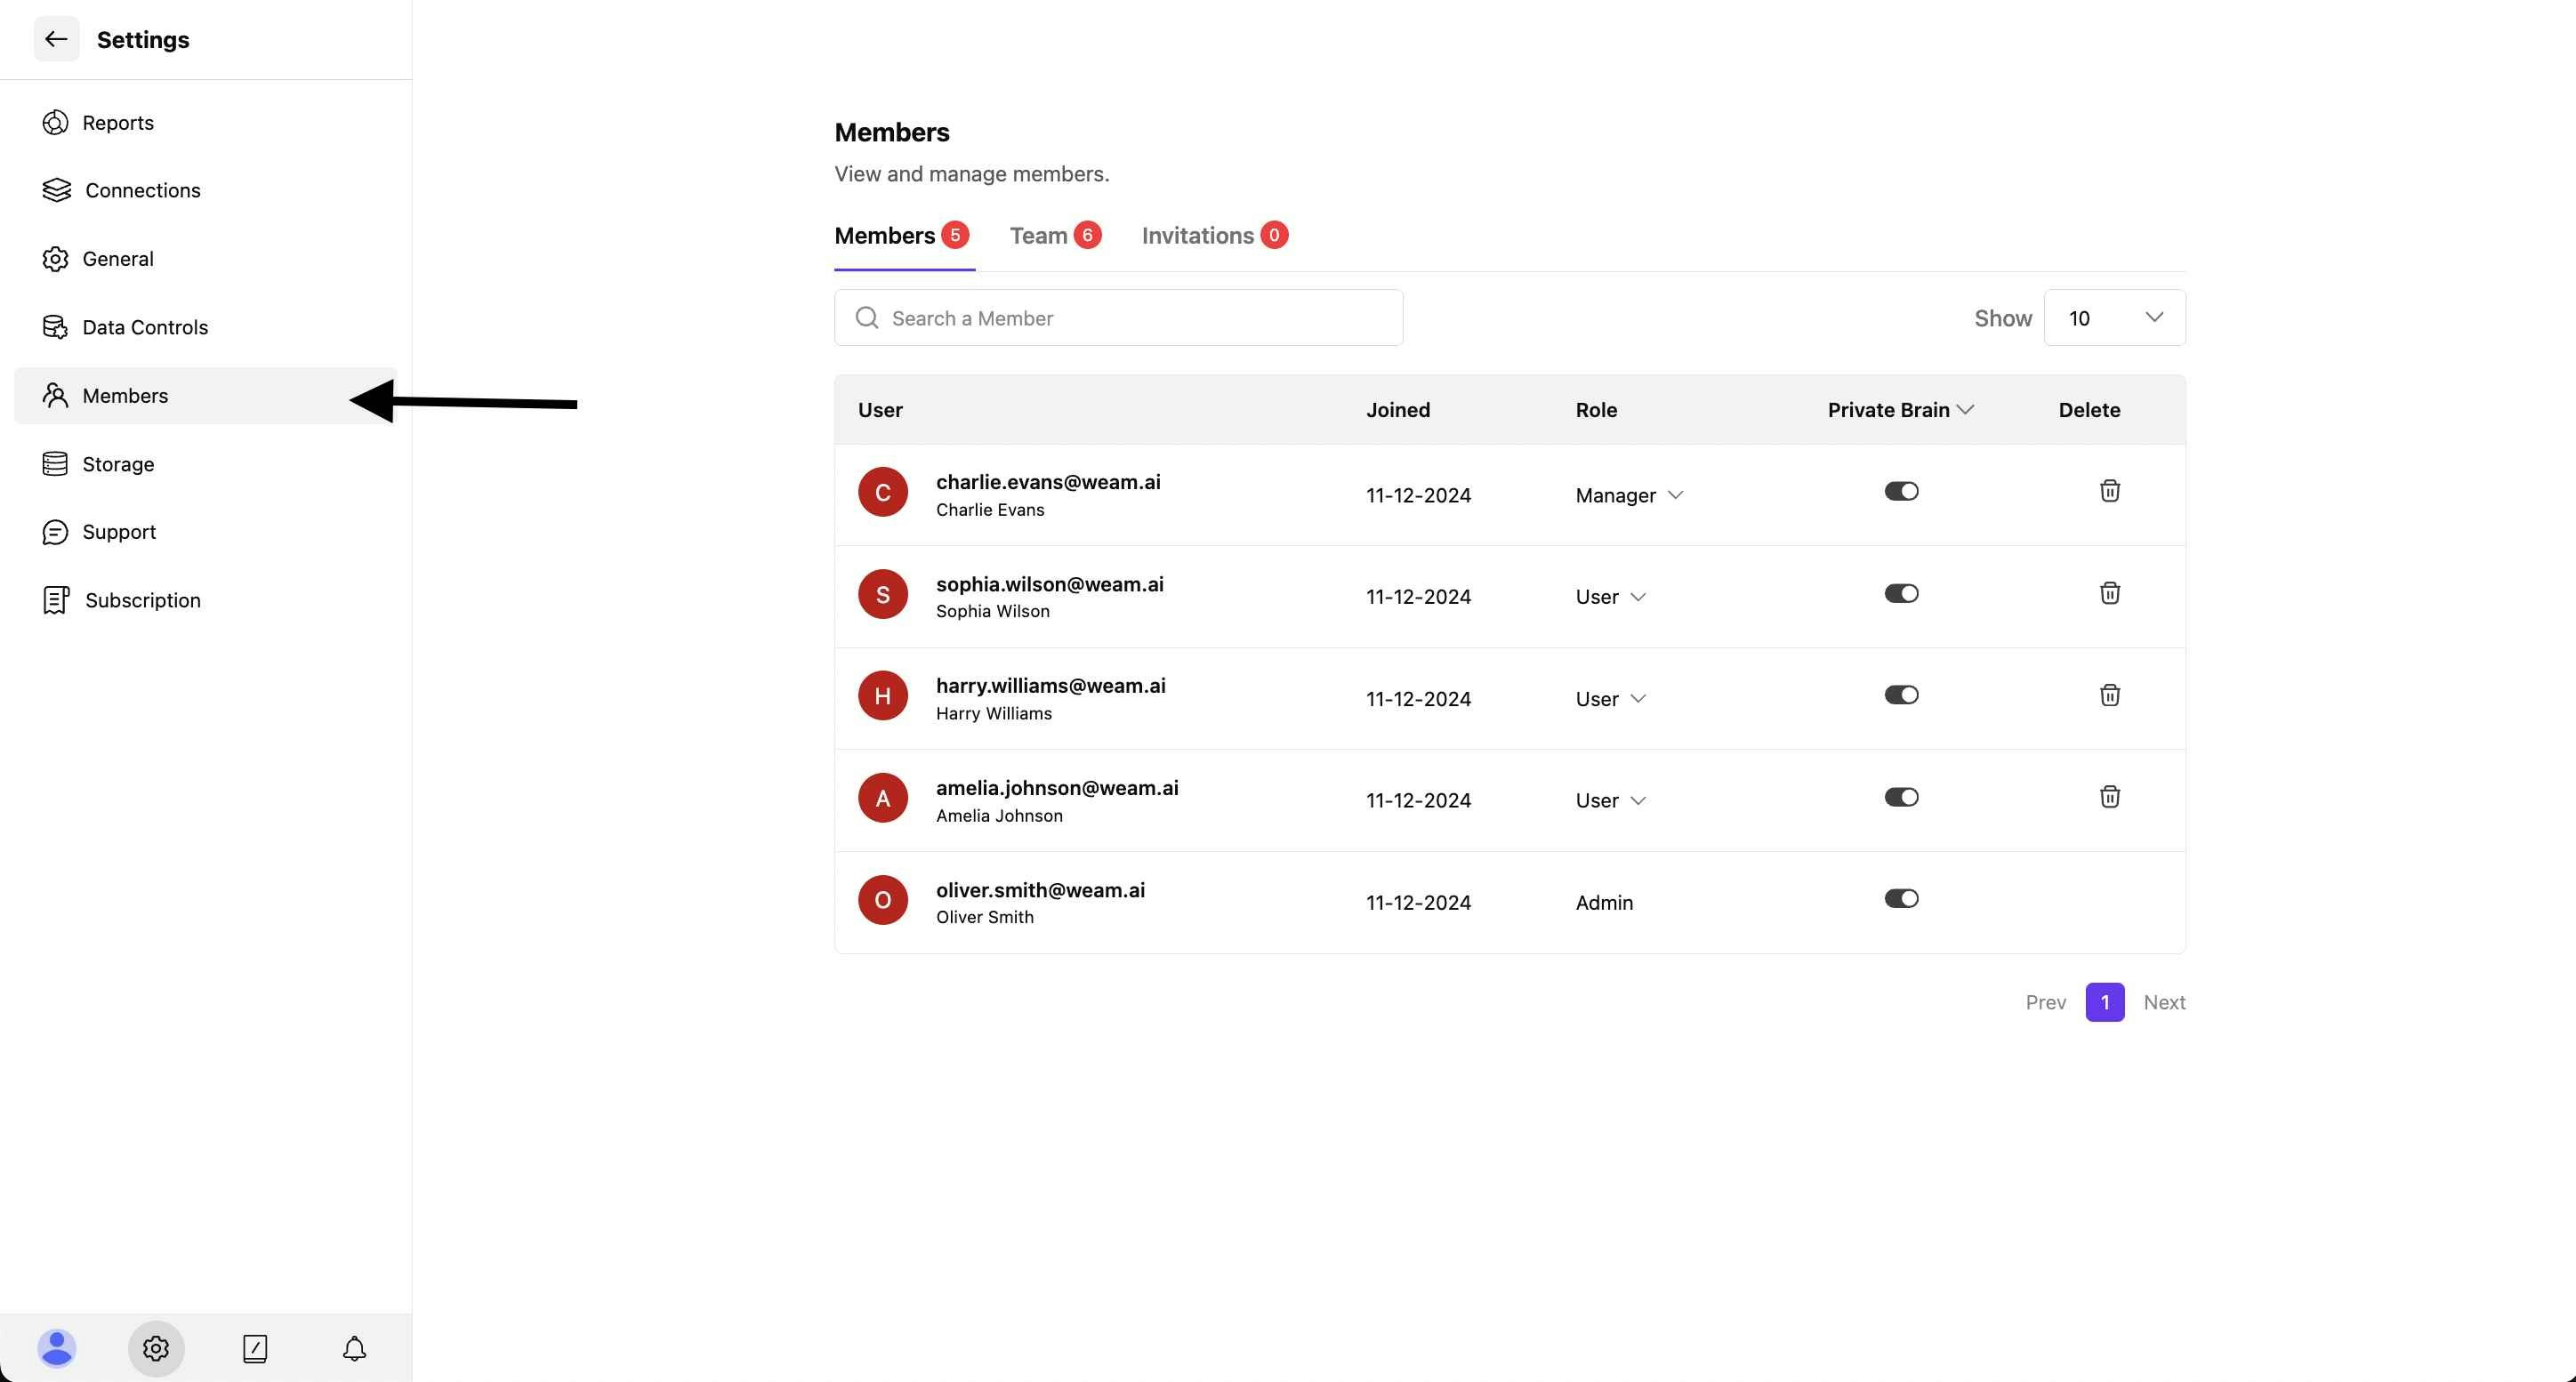The height and width of the screenshot is (1382, 2576).
Task: Switch Oliver Smith's Private Brain toggle
Action: (x=1901, y=898)
